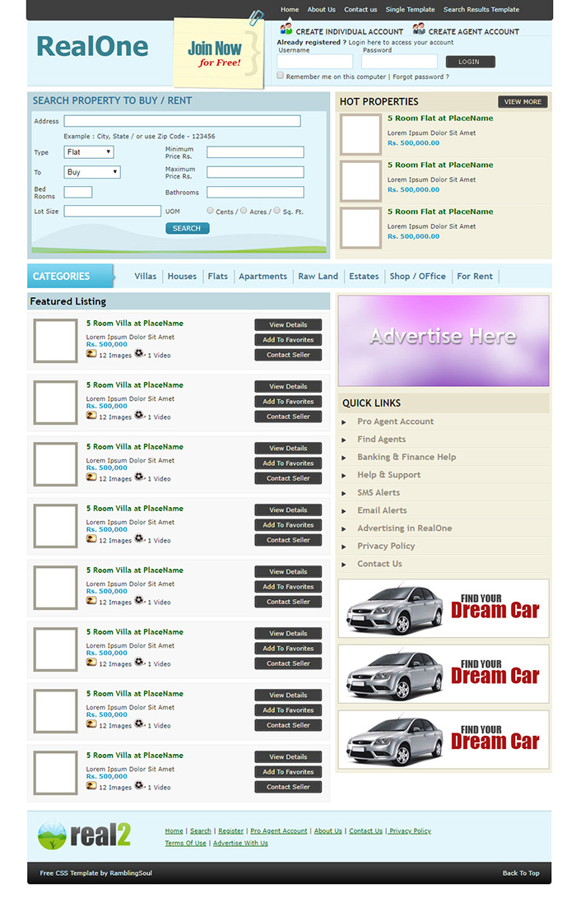
Task: Click the Username input field
Action: tap(315, 62)
